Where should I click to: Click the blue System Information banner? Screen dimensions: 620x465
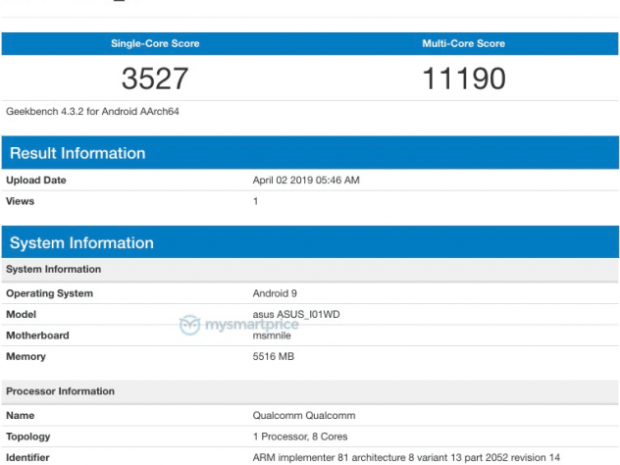(x=310, y=243)
